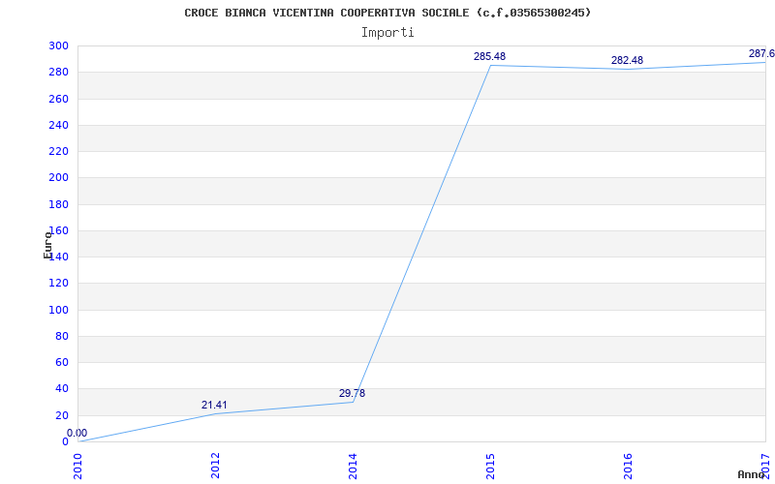Click the 120 y-axis tick label

pyautogui.click(x=58, y=284)
